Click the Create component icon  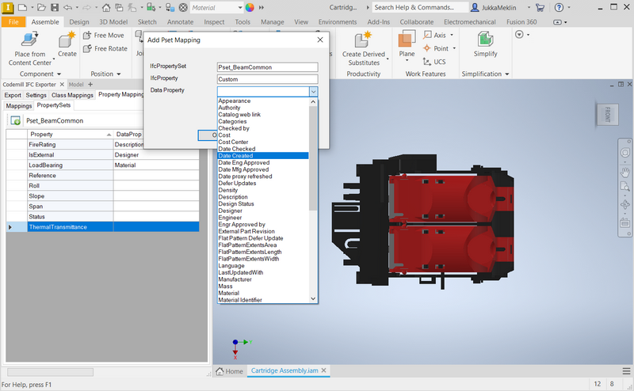coord(67,40)
